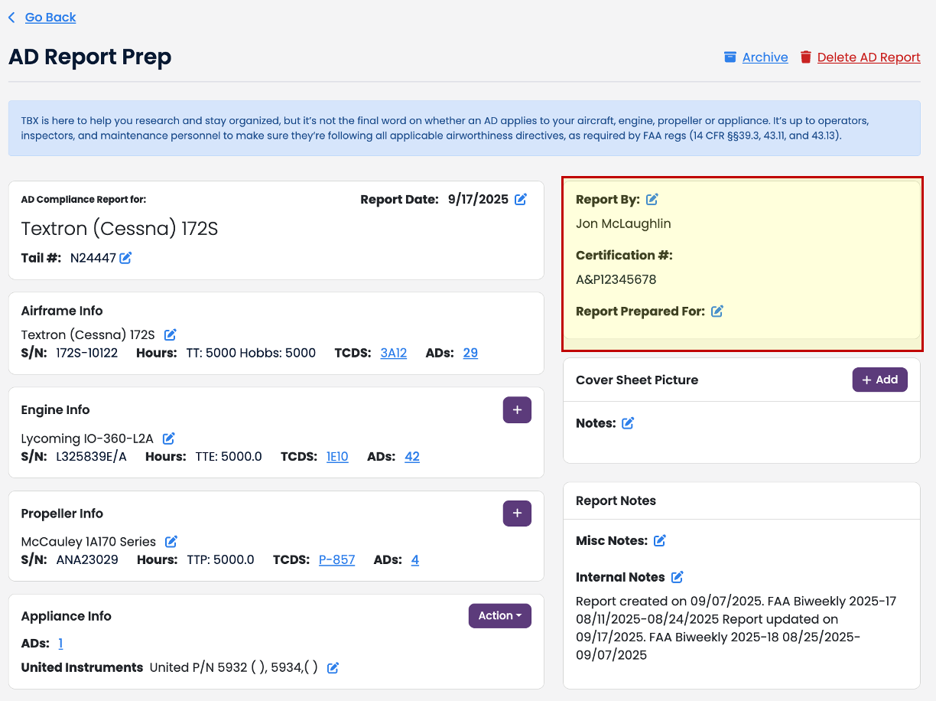View the 42 engine ADs

coord(412,457)
